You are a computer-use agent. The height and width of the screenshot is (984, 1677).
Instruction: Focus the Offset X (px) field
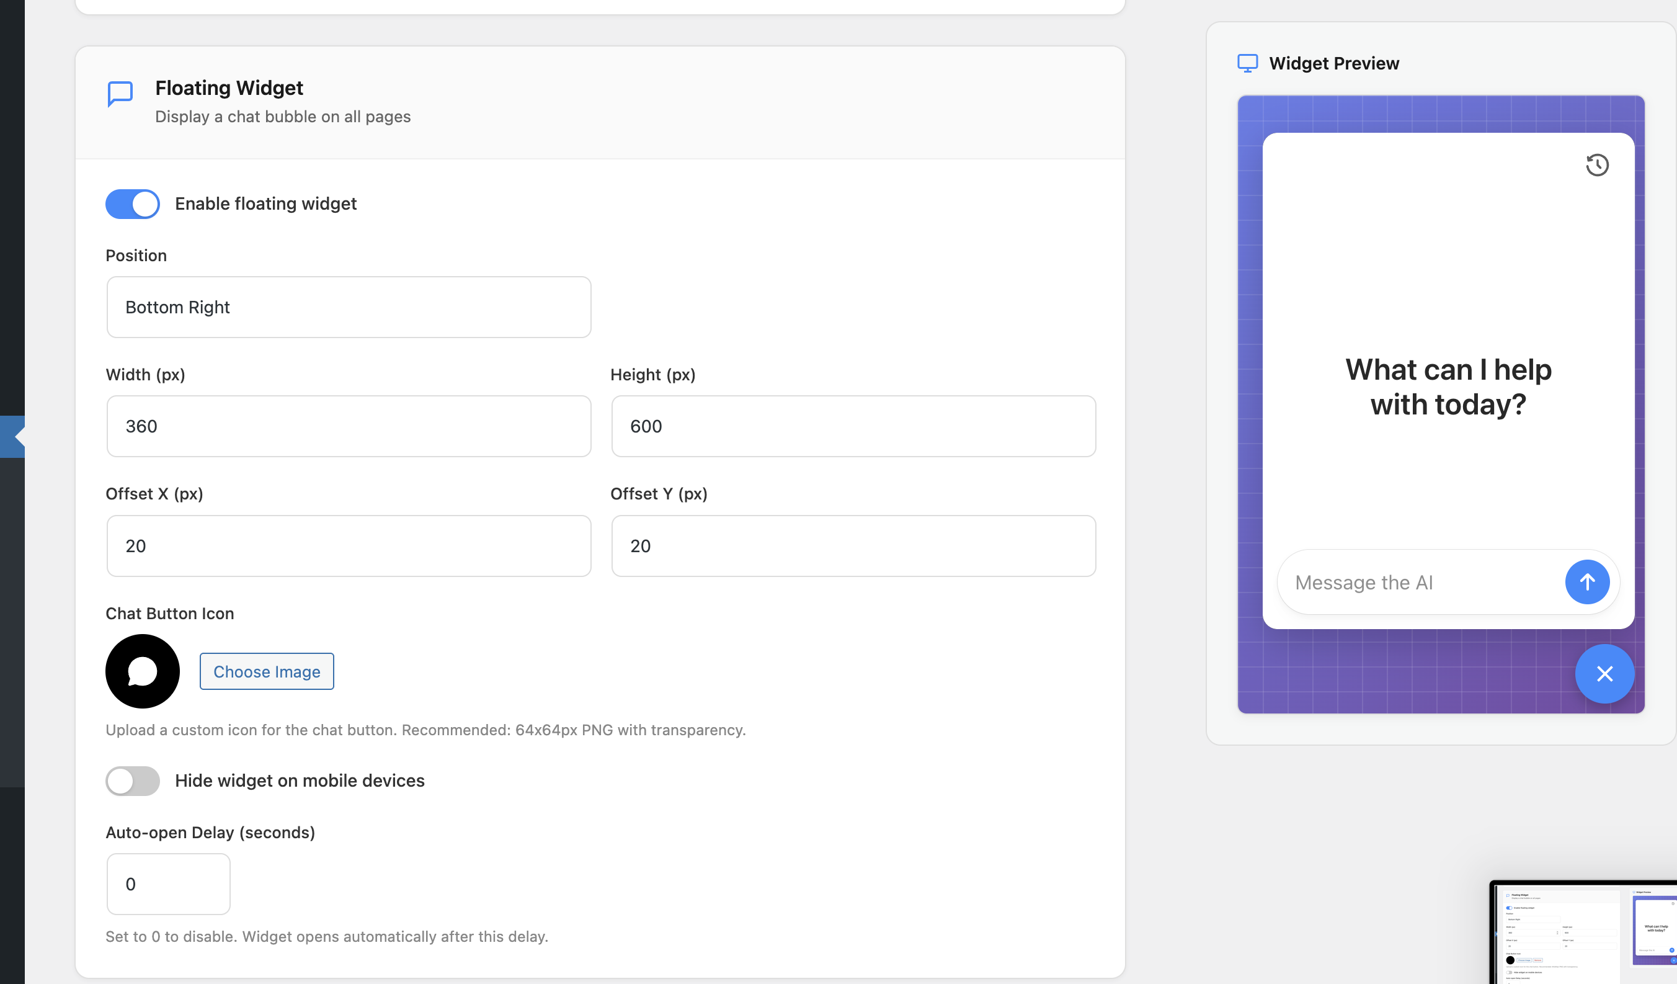tap(349, 546)
